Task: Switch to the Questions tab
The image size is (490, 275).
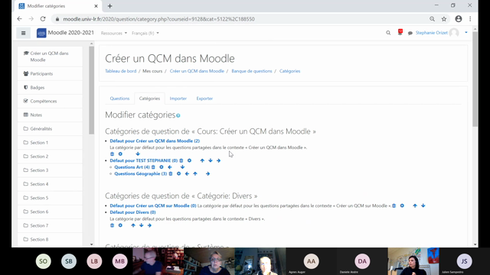Action: coord(119,99)
